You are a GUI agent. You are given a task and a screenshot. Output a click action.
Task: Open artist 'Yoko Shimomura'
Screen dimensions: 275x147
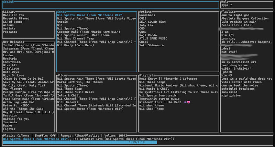tap(152, 45)
